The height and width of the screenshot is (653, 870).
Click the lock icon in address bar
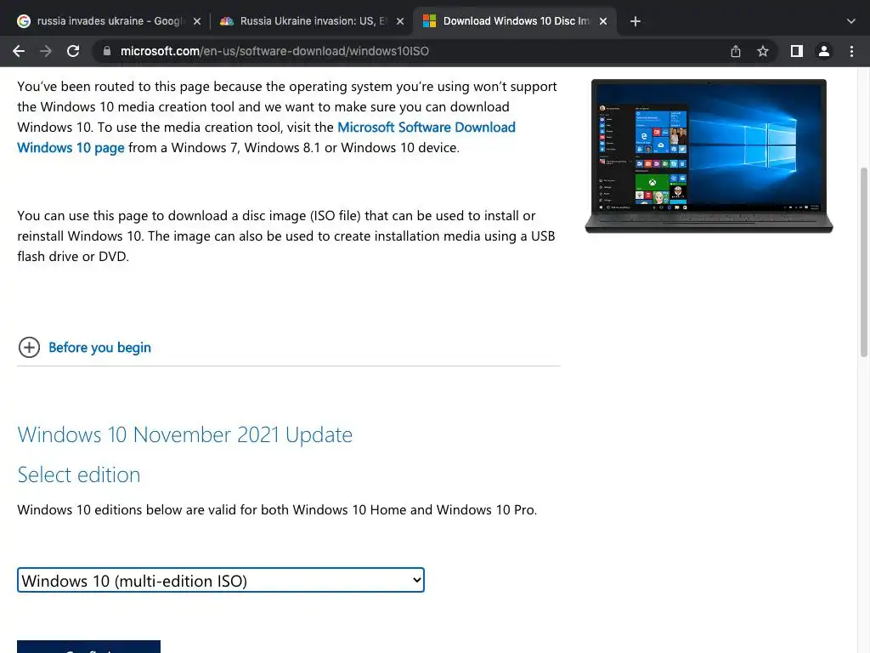[106, 51]
